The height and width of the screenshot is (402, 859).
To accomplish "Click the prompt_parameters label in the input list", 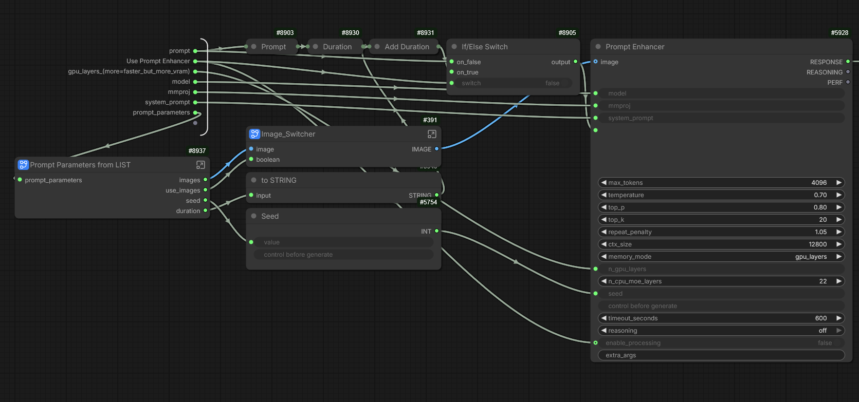I will (161, 112).
